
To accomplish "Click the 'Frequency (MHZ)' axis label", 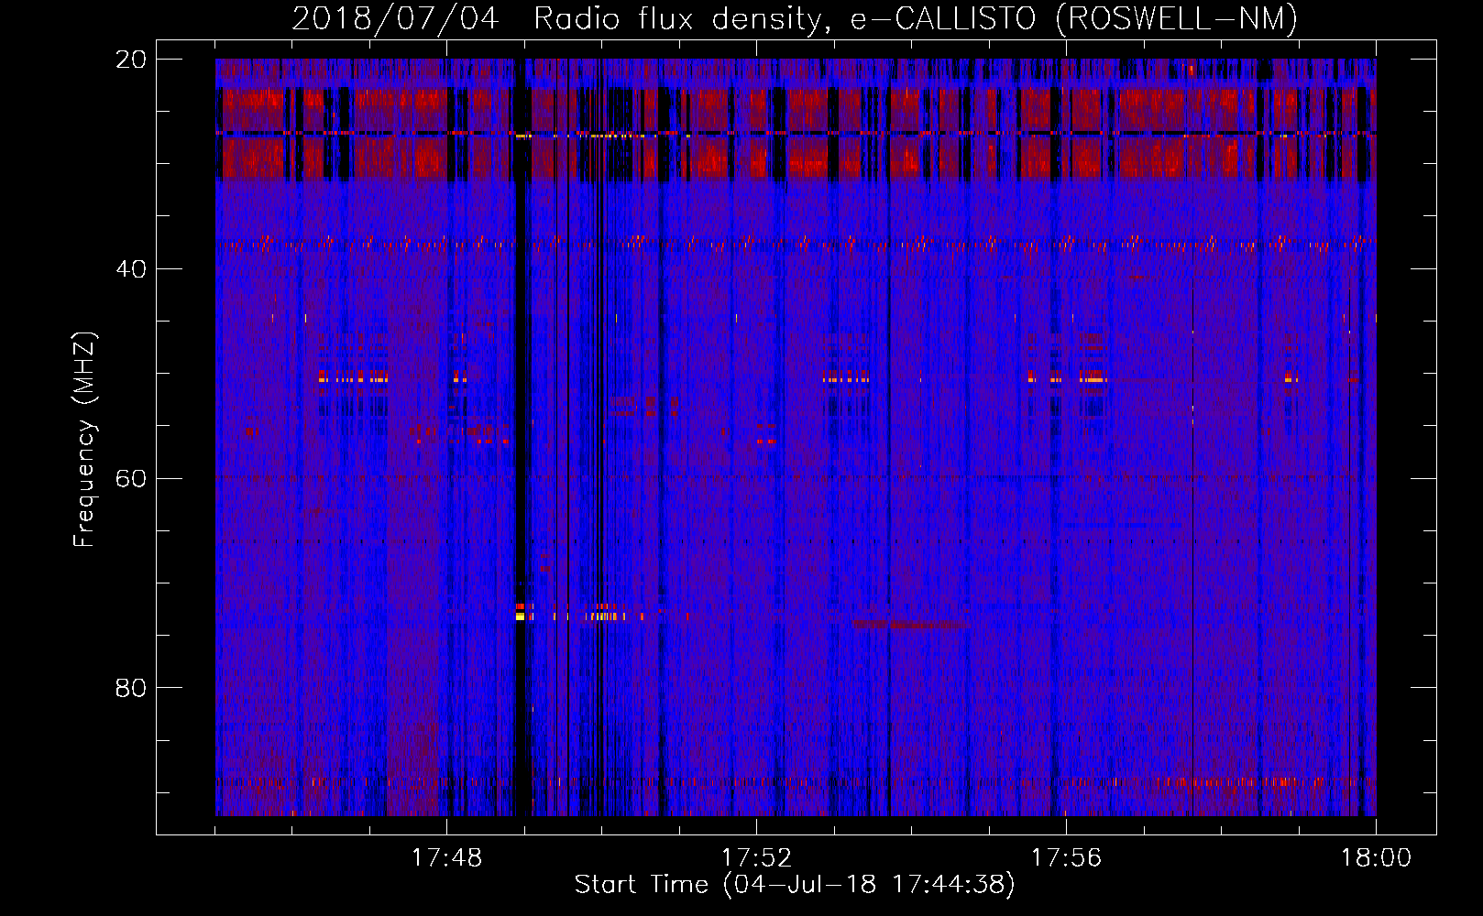I will tap(84, 440).
